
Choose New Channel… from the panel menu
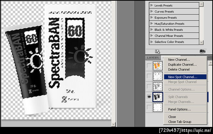(185, 60)
